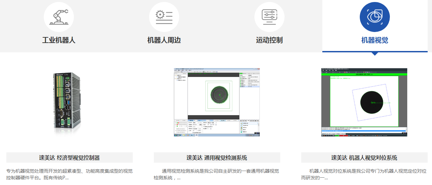Viewport: 432px width, 185px height.
Task: Click the industrial robot arm icon
Action: pos(59,17)
